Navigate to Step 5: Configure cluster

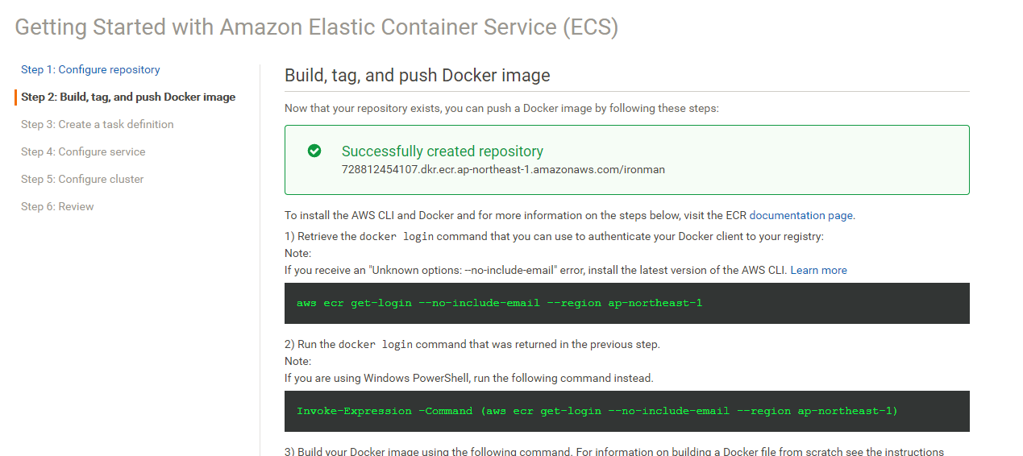click(82, 180)
